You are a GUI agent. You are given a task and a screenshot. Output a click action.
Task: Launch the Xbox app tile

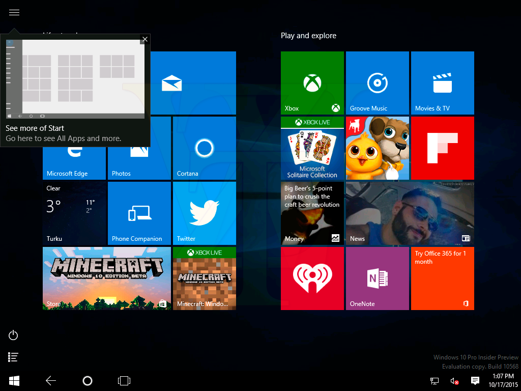[x=312, y=83]
